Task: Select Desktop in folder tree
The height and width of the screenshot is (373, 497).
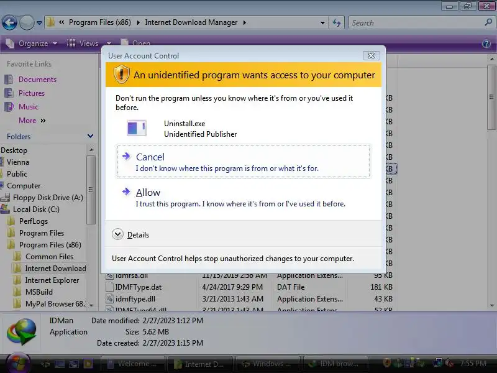Action: [14, 150]
